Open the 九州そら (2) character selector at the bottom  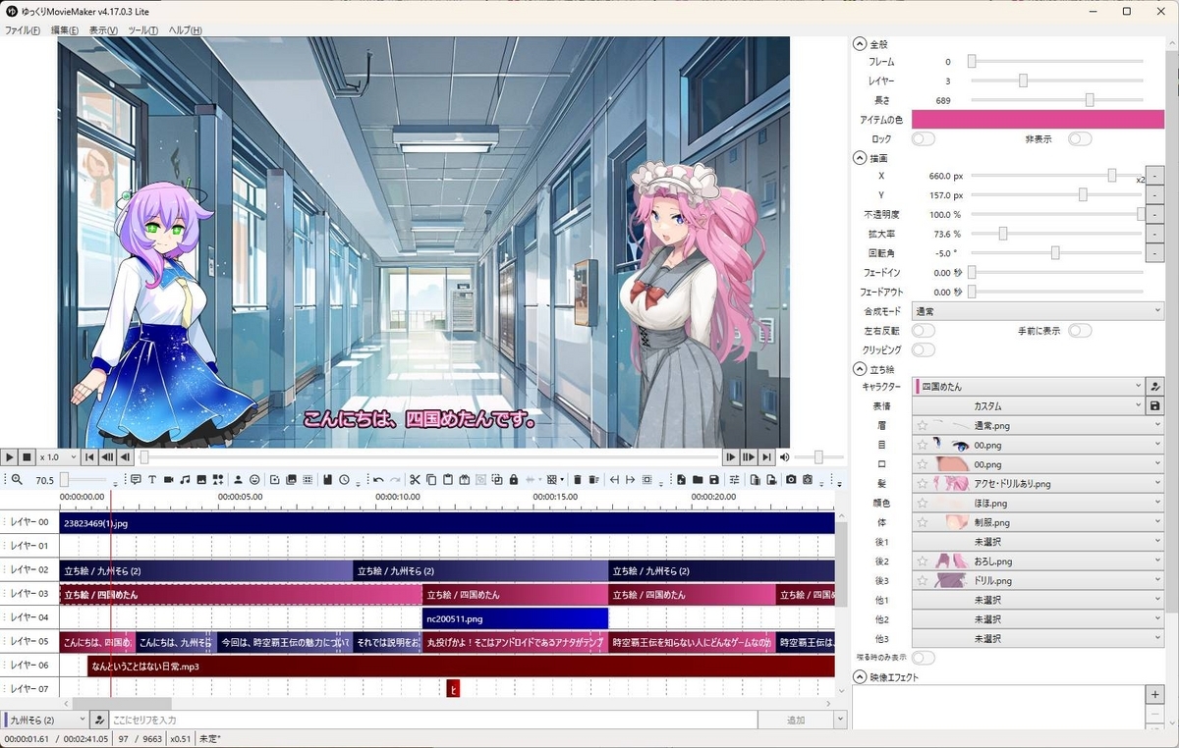pos(45,721)
